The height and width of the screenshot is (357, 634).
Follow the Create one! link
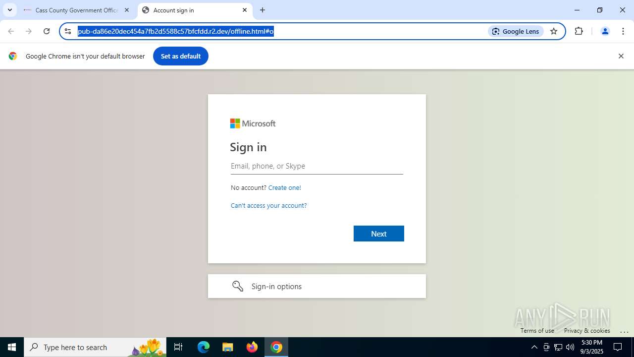[285, 187]
